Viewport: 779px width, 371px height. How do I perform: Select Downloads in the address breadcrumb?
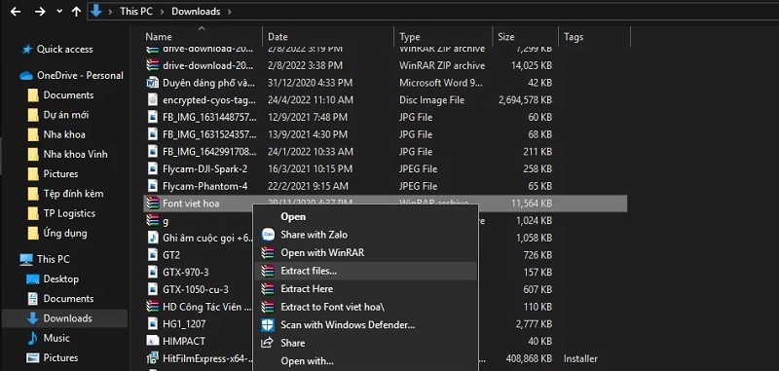point(196,12)
